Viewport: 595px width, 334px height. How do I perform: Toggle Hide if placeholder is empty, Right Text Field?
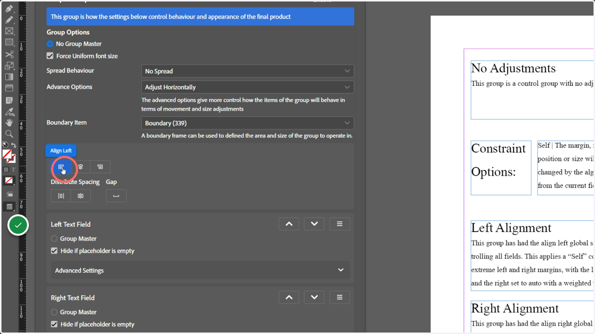(x=54, y=324)
